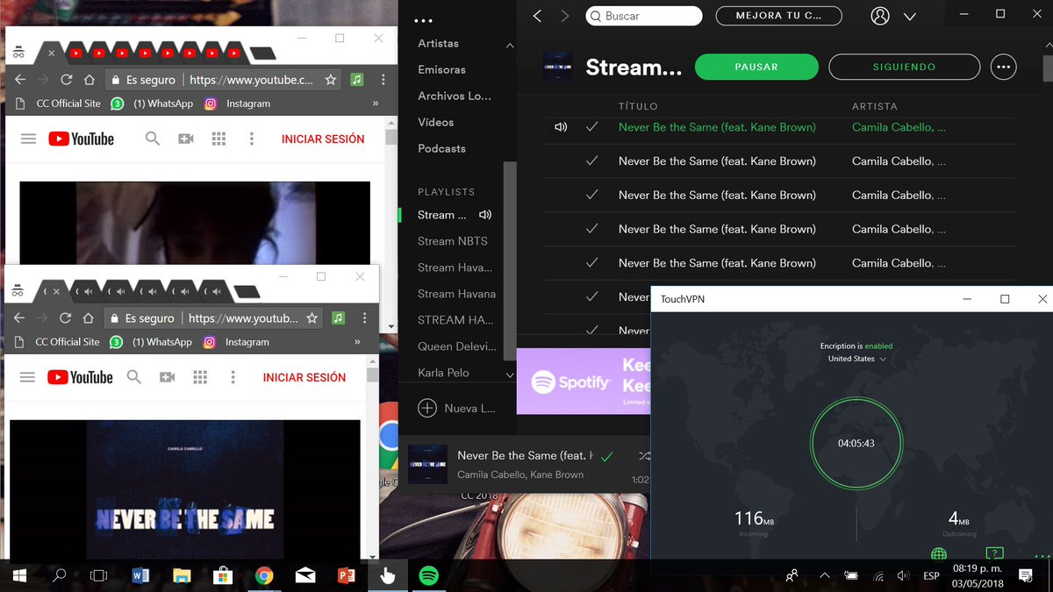Toggle the TouchVPN connection timer circle
1053x592 pixels.
click(856, 443)
